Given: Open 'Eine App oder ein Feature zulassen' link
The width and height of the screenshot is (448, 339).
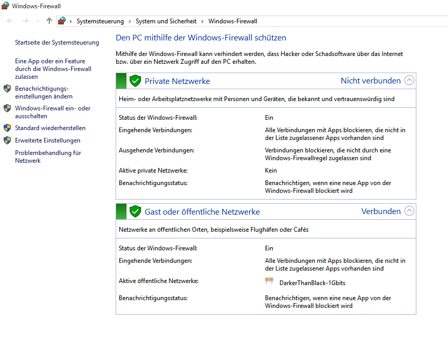Looking at the screenshot, I should pos(53,69).
